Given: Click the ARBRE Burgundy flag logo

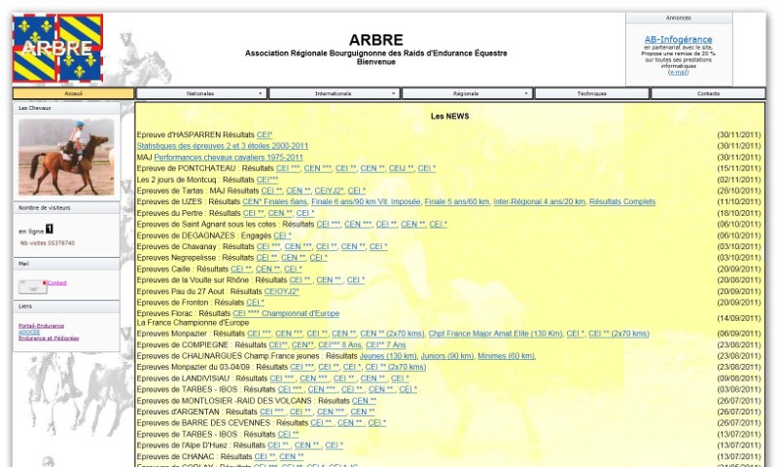Looking at the screenshot, I should tap(57, 48).
